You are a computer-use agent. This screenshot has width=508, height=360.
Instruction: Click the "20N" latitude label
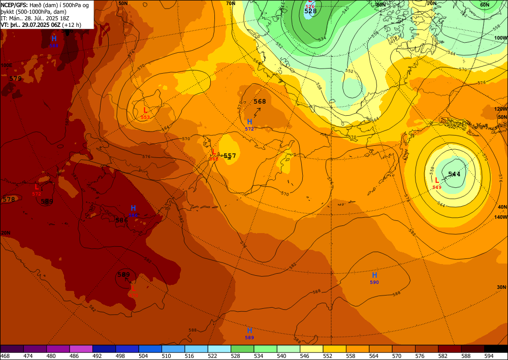pos(6,233)
